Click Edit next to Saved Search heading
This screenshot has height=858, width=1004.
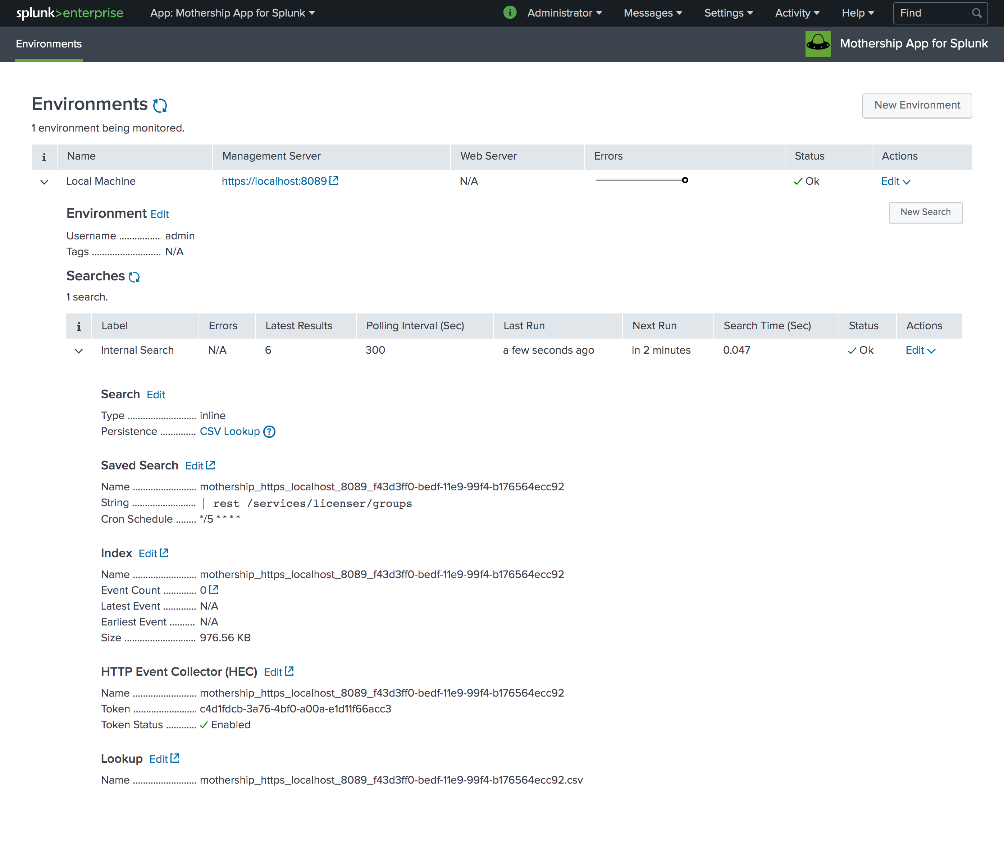(x=200, y=465)
